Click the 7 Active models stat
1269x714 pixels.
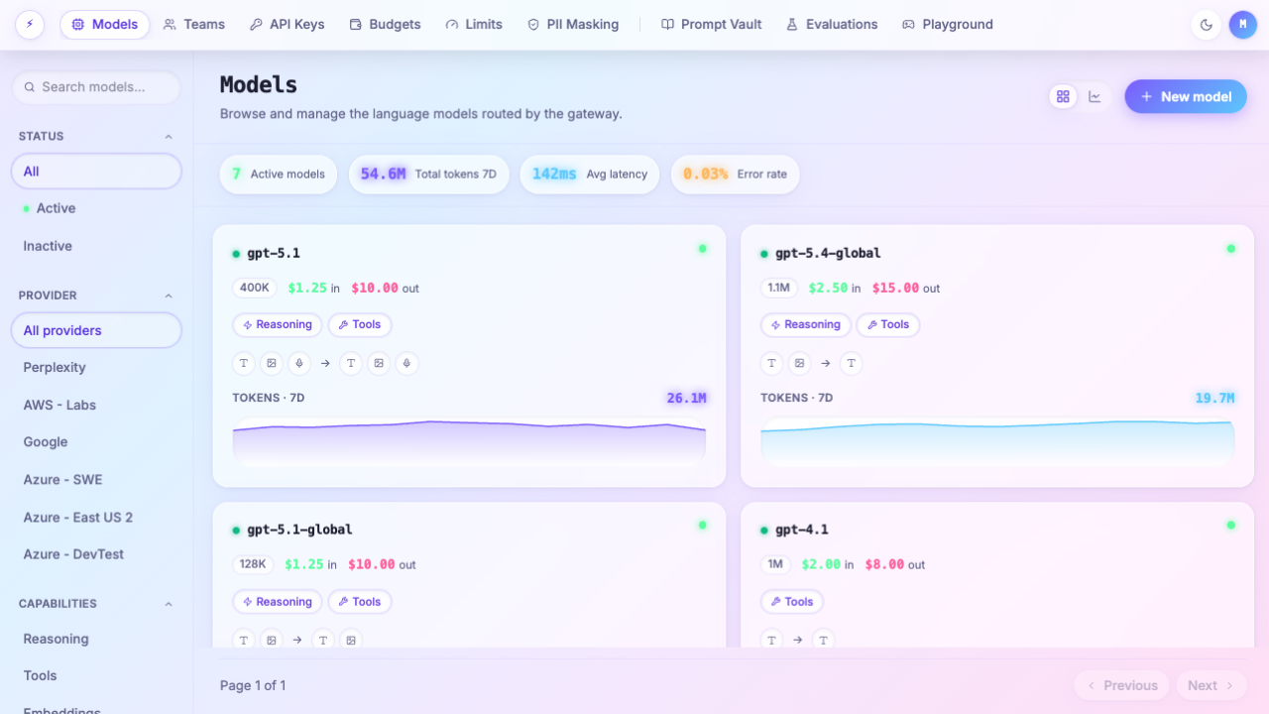tap(279, 174)
